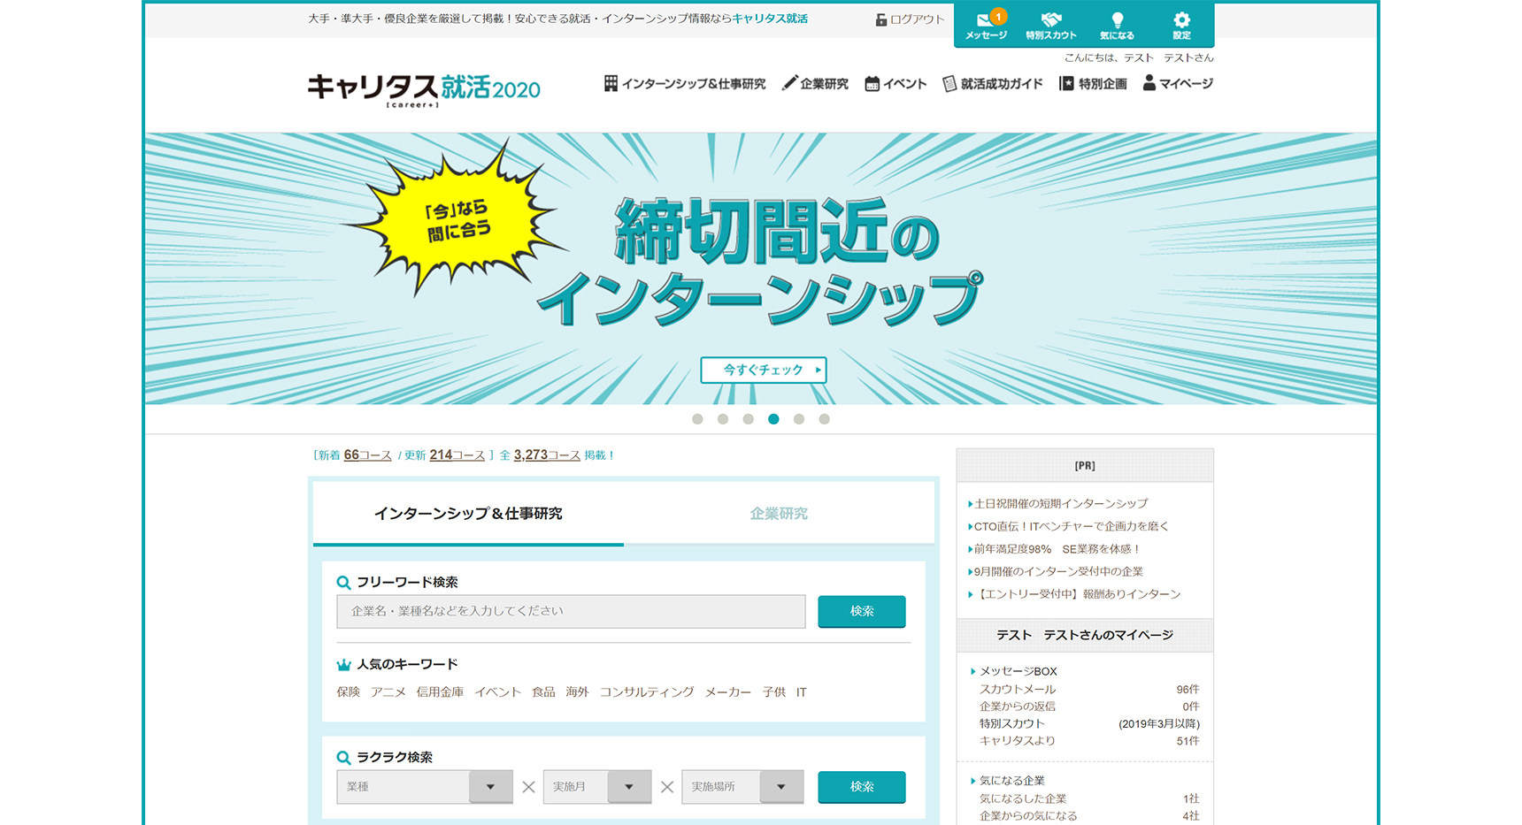The height and width of the screenshot is (825, 1522).
Task: Click the ログアウト lock icon
Action: click(x=881, y=19)
